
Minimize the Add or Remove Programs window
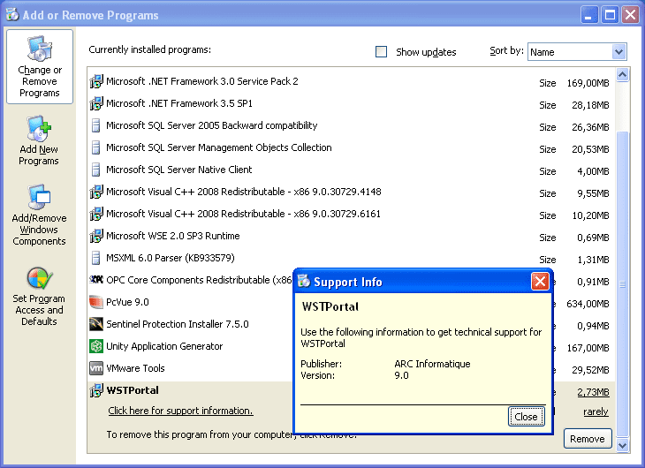click(589, 15)
